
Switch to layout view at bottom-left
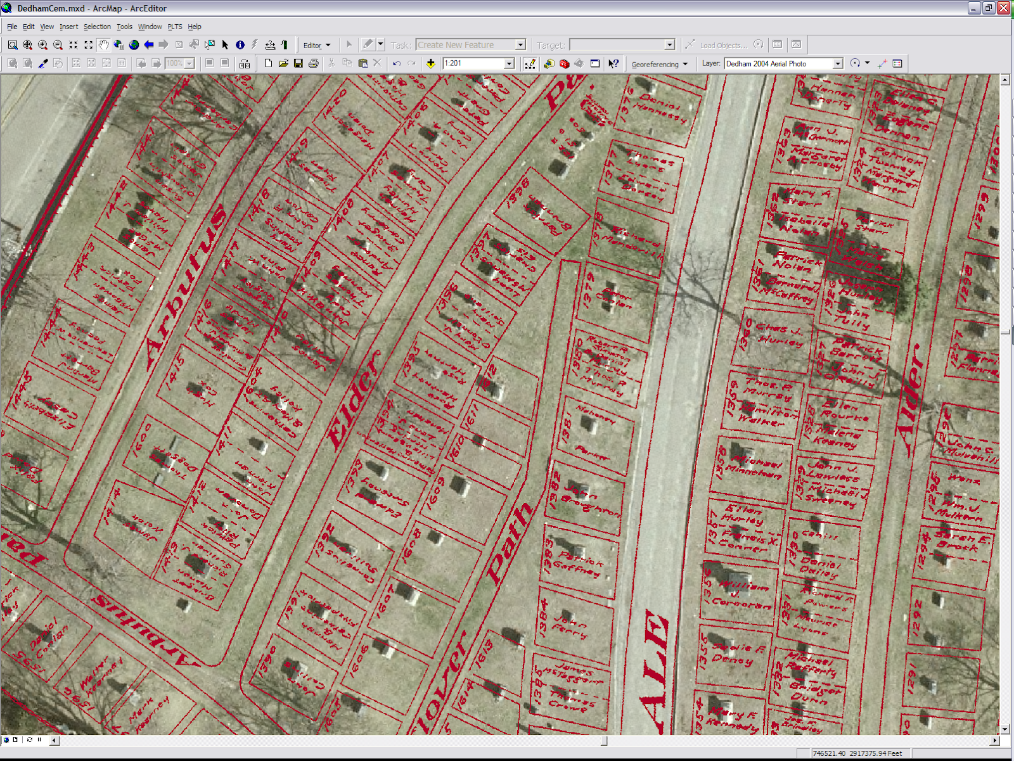coord(15,739)
